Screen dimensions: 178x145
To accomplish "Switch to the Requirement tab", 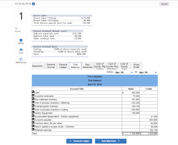I will pyautogui.click(x=38, y=66).
